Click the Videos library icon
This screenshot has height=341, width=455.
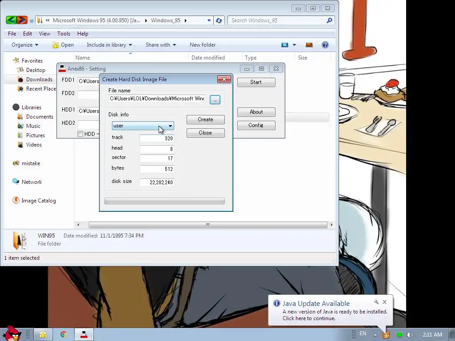pyautogui.click(x=20, y=144)
